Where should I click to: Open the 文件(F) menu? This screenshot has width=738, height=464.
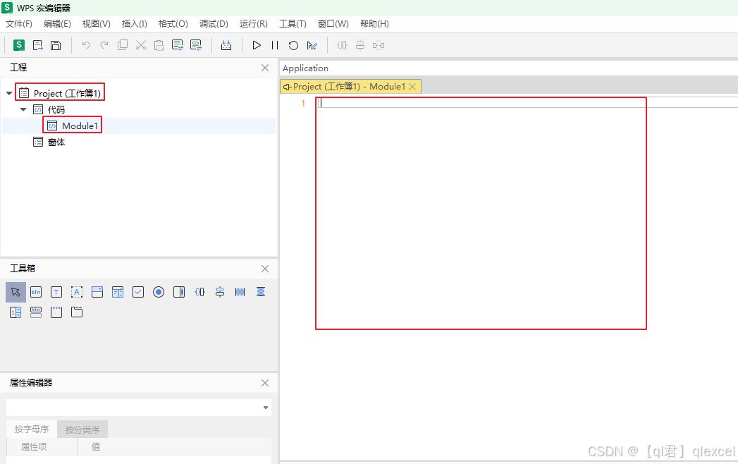coord(19,23)
